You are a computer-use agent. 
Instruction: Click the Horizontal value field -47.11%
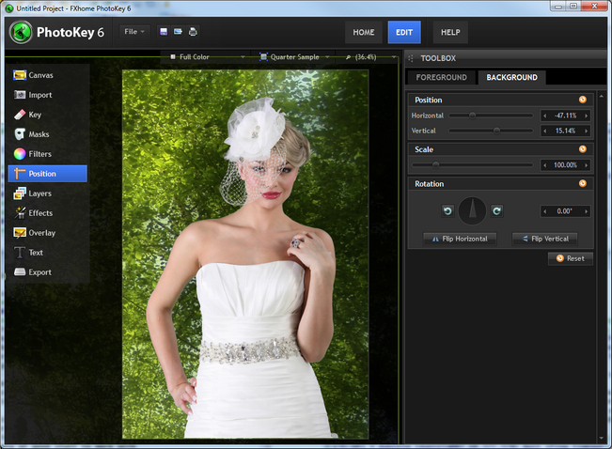coord(565,116)
